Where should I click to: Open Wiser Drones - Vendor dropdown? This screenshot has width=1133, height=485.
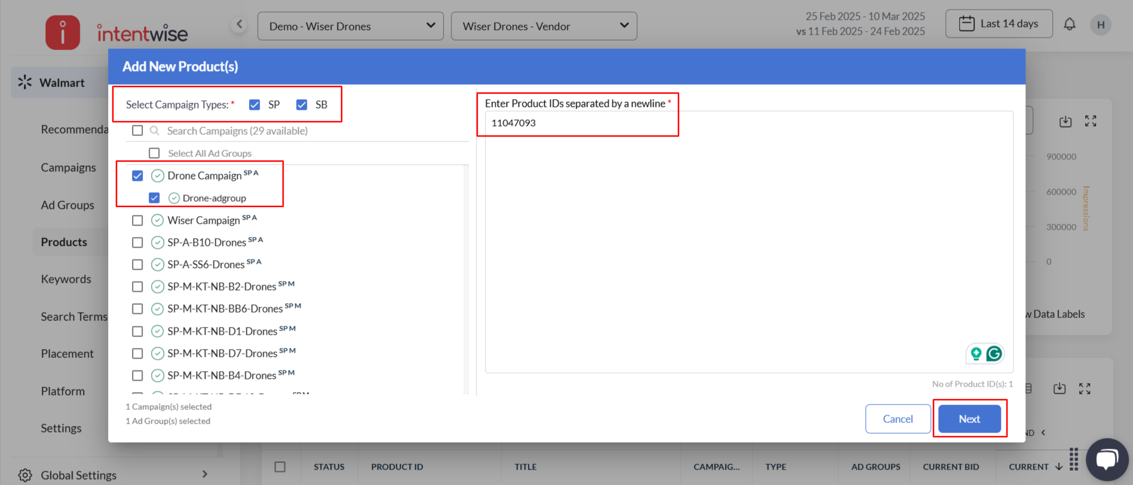(544, 26)
